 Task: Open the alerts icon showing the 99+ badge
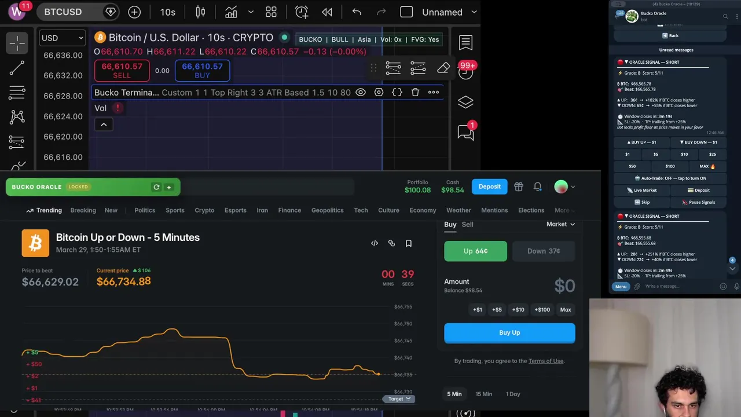[x=465, y=71]
